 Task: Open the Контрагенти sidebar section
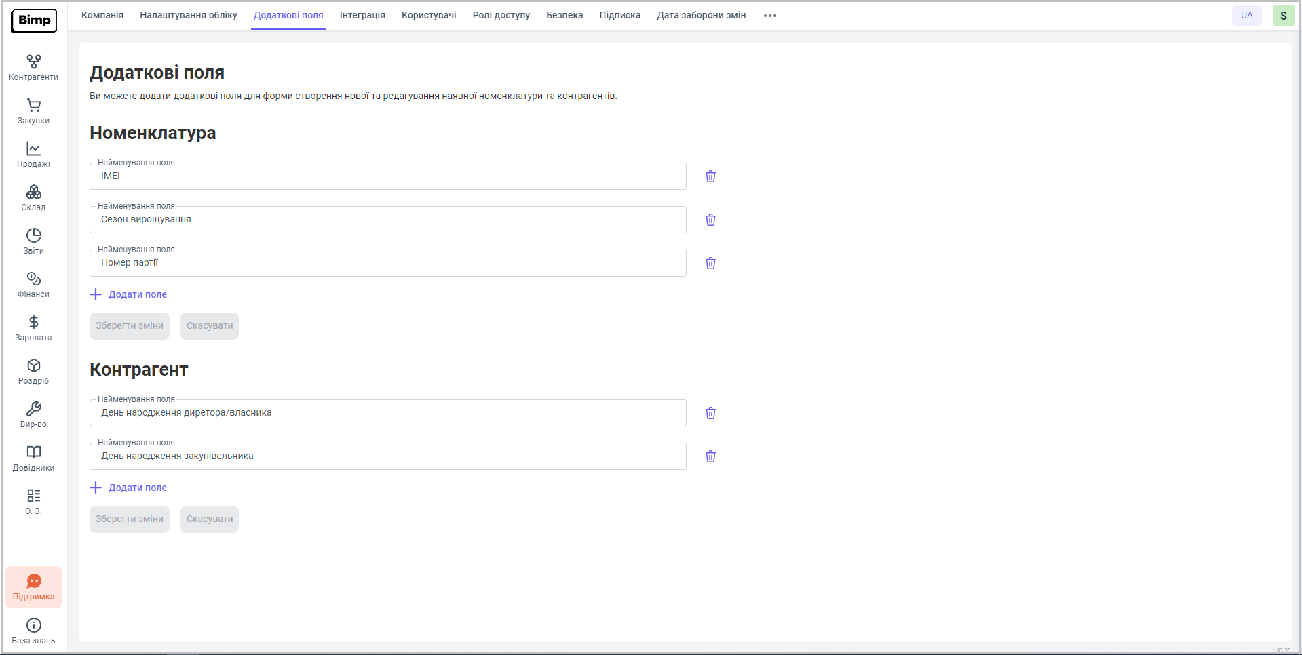pos(33,68)
